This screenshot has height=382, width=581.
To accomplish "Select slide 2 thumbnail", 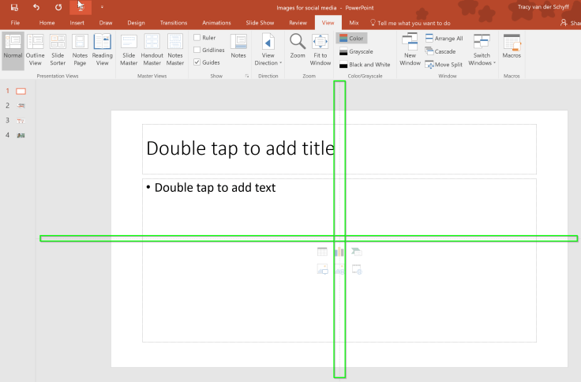I will (21, 106).
